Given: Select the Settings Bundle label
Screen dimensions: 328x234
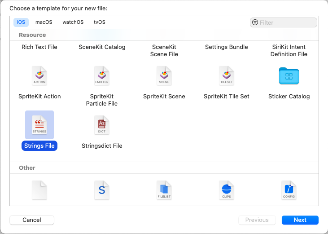Looking at the screenshot, I should (226, 47).
